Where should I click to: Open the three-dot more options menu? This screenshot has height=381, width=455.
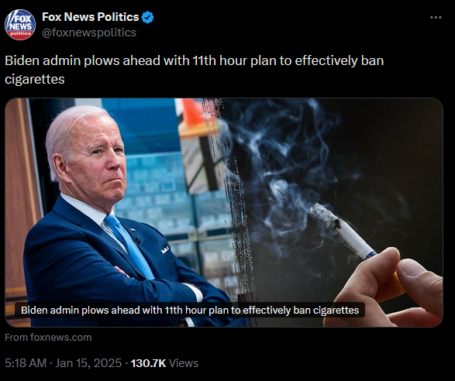coord(436,18)
